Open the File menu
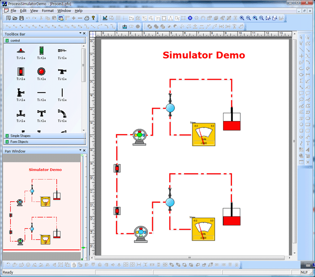This screenshot has width=315, height=277. click(x=13, y=11)
